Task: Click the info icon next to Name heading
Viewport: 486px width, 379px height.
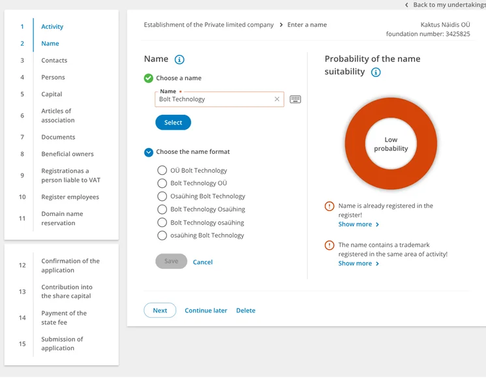Action: (x=179, y=59)
